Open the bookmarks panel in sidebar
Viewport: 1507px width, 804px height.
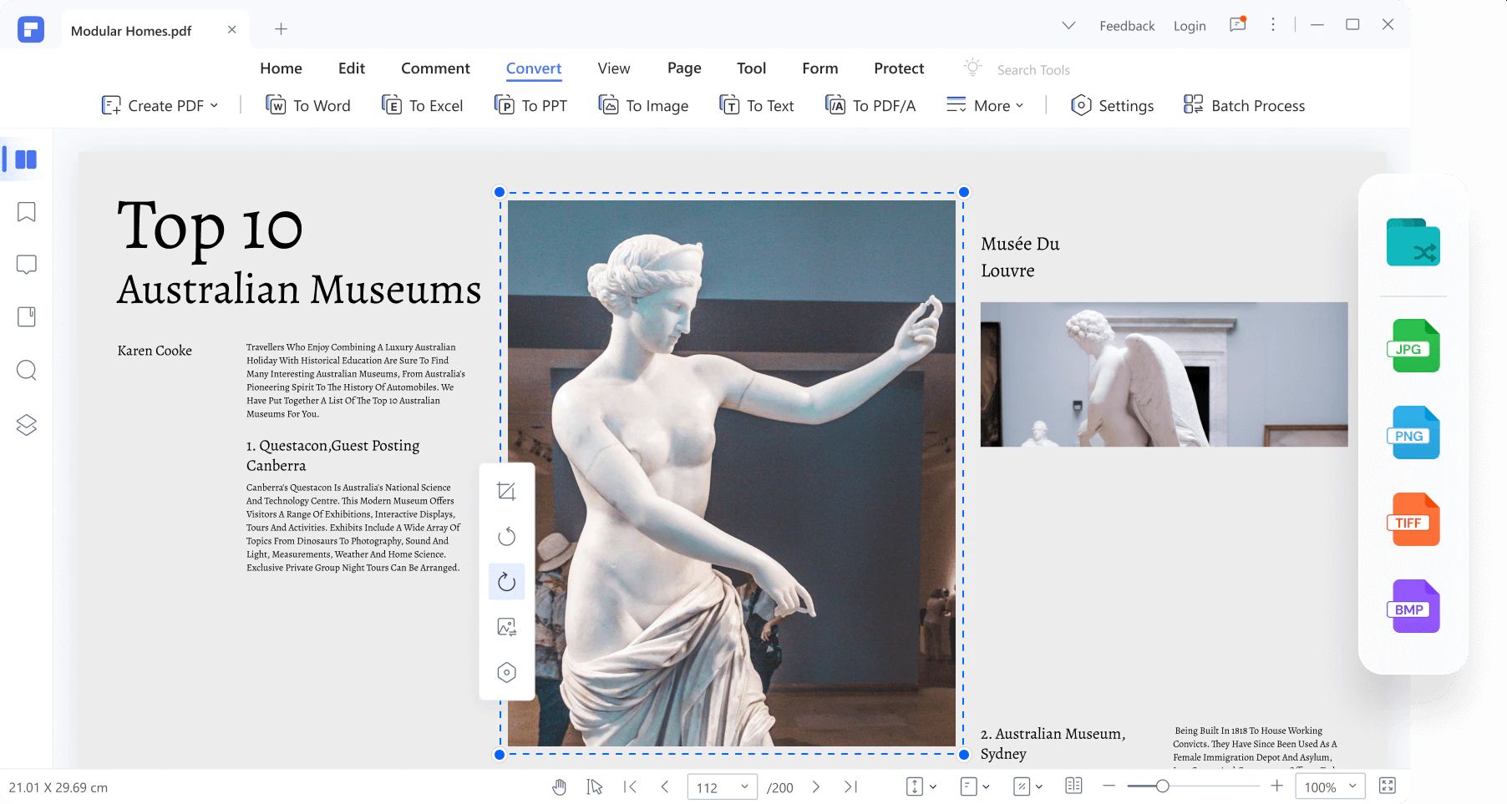[x=27, y=212]
